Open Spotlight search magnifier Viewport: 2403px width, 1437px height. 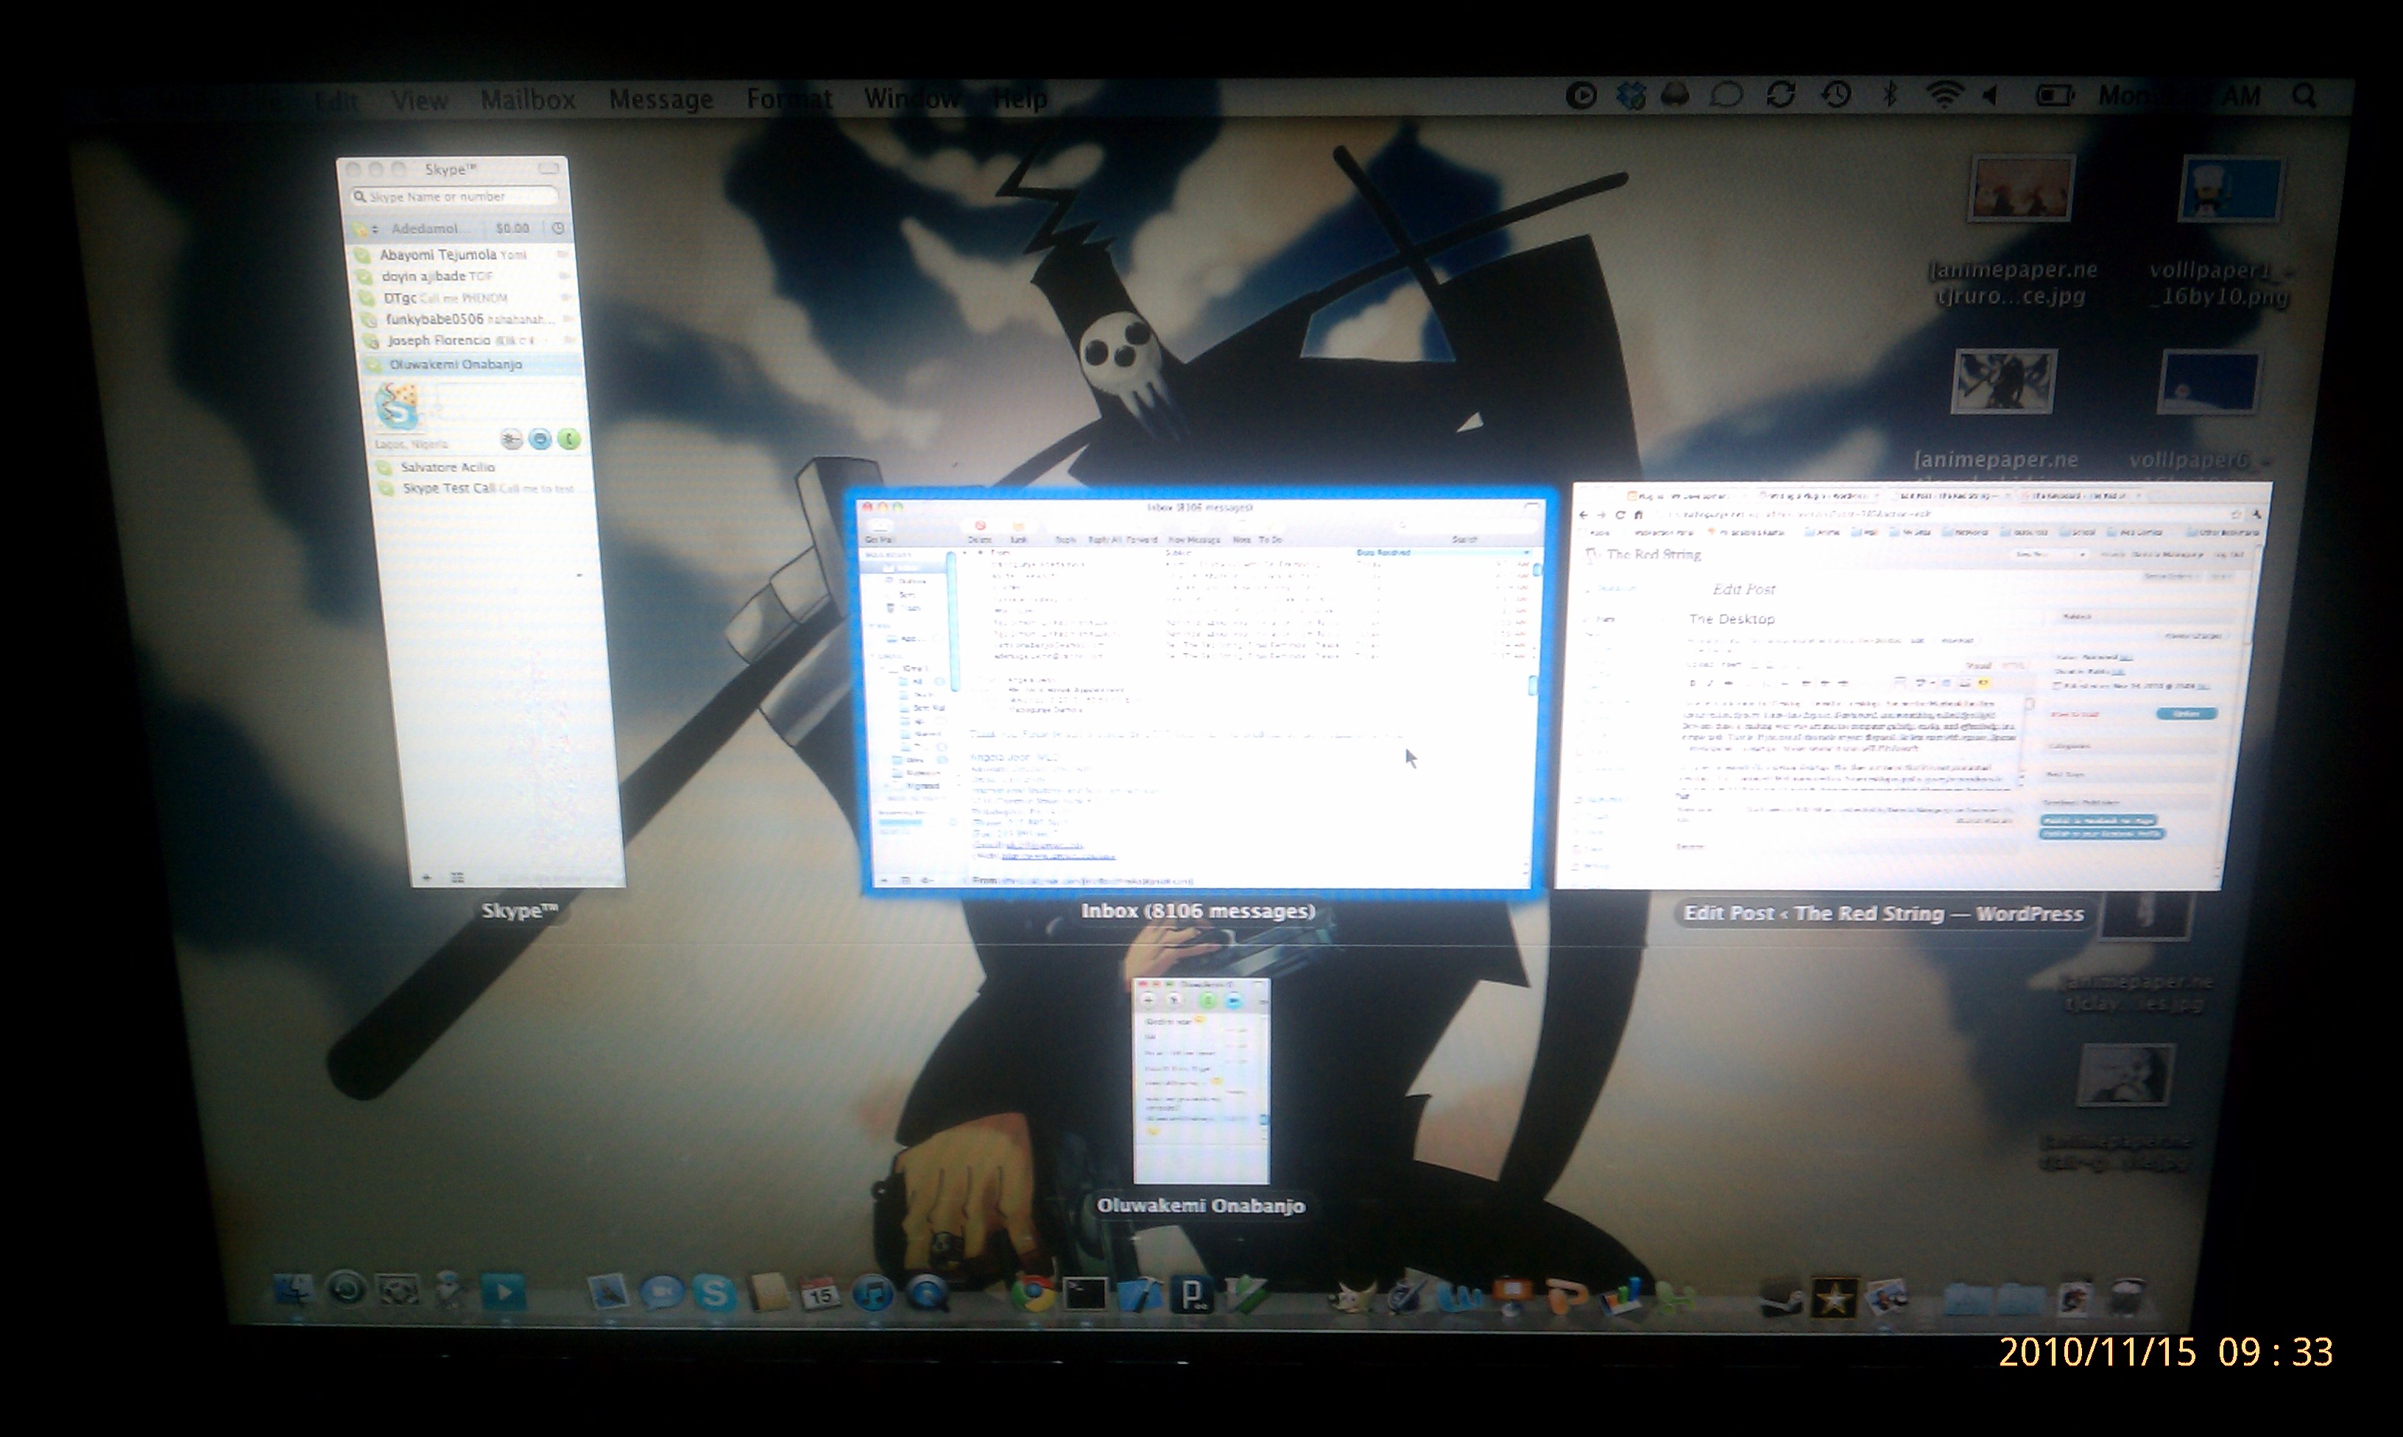2305,96
